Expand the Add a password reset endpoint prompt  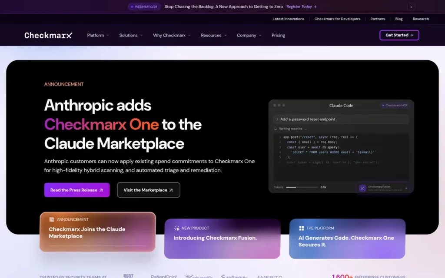[x=341, y=119]
